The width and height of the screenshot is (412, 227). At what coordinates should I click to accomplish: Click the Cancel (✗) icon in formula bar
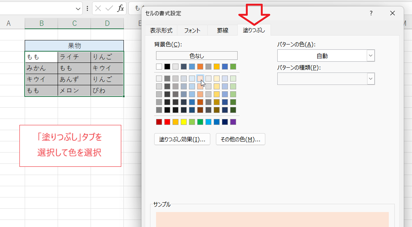pyautogui.click(x=98, y=8)
